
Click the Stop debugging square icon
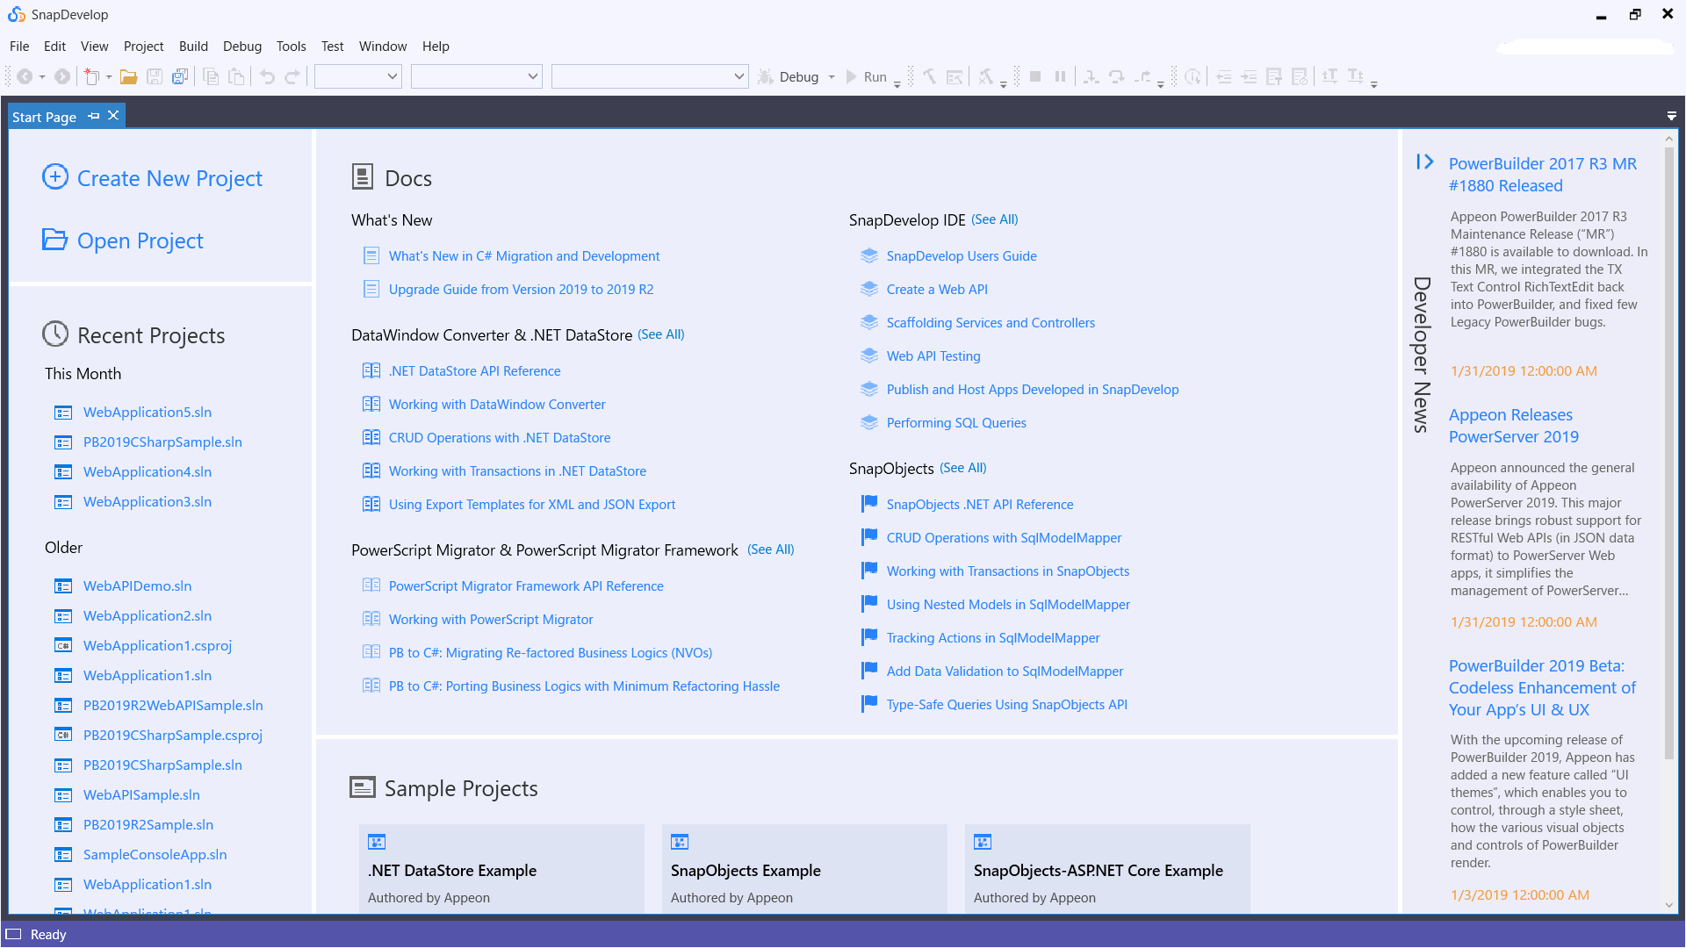[1036, 76]
